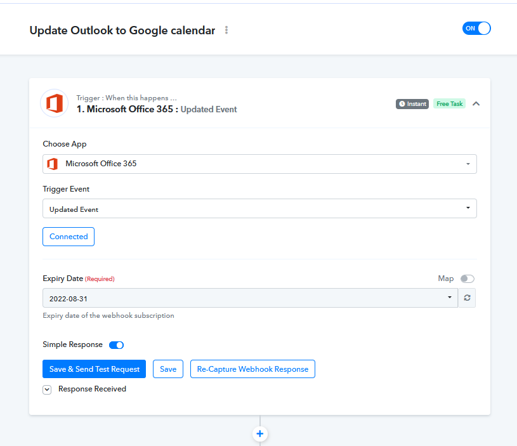The height and width of the screenshot is (446, 517).
Task: Click the Connected button
Action: pos(69,237)
